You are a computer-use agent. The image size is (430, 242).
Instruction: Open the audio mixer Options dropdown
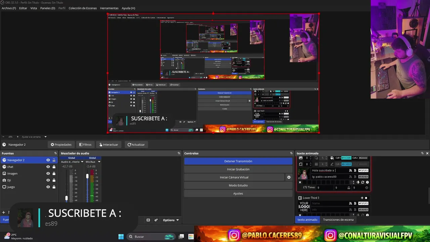pyautogui.click(x=171, y=220)
